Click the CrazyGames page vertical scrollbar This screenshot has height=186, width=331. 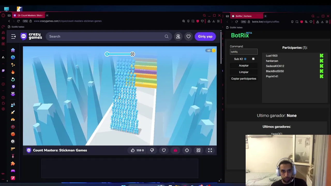point(221,48)
